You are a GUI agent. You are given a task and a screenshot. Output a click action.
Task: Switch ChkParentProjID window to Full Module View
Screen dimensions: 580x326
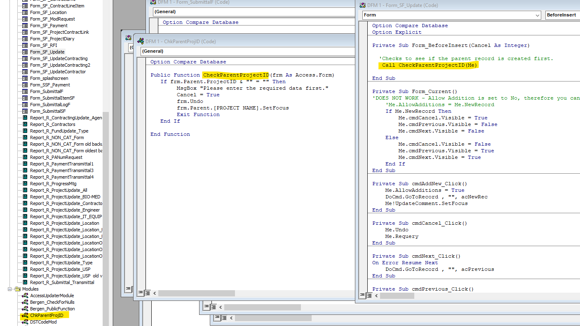(147, 293)
